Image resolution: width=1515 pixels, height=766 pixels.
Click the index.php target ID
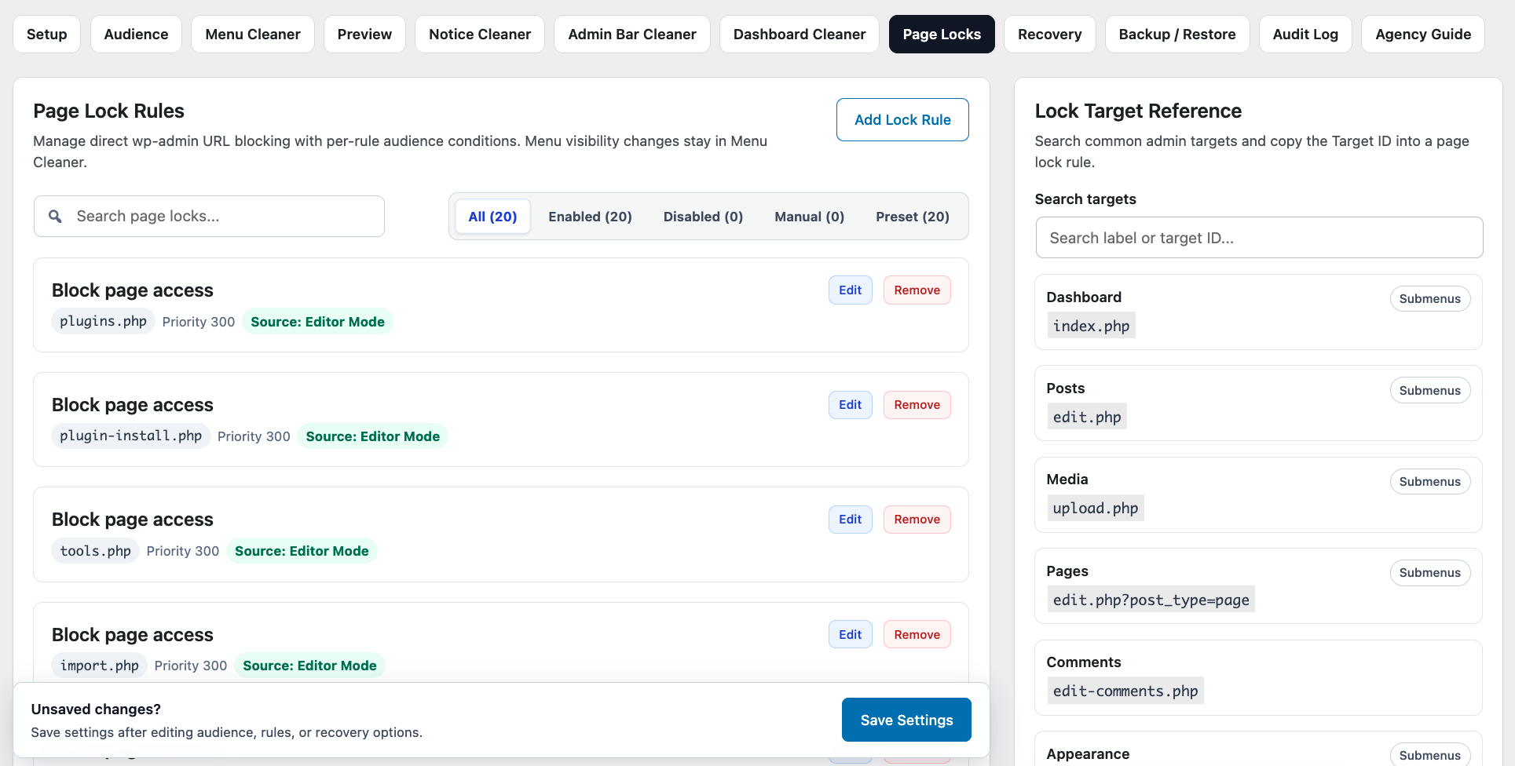coord(1091,326)
